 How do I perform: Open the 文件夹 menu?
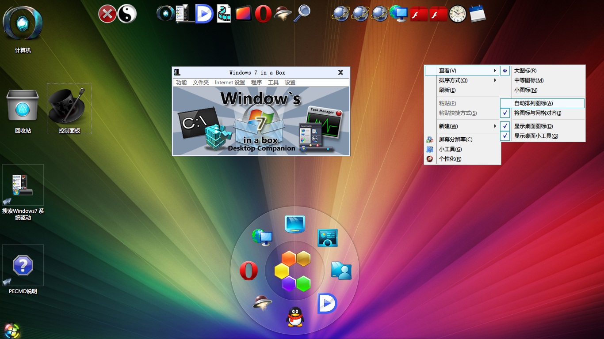[x=201, y=83]
